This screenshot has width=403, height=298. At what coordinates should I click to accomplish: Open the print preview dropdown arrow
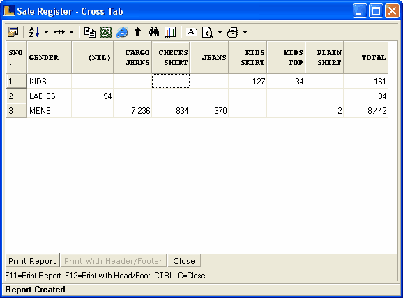click(x=220, y=32)
